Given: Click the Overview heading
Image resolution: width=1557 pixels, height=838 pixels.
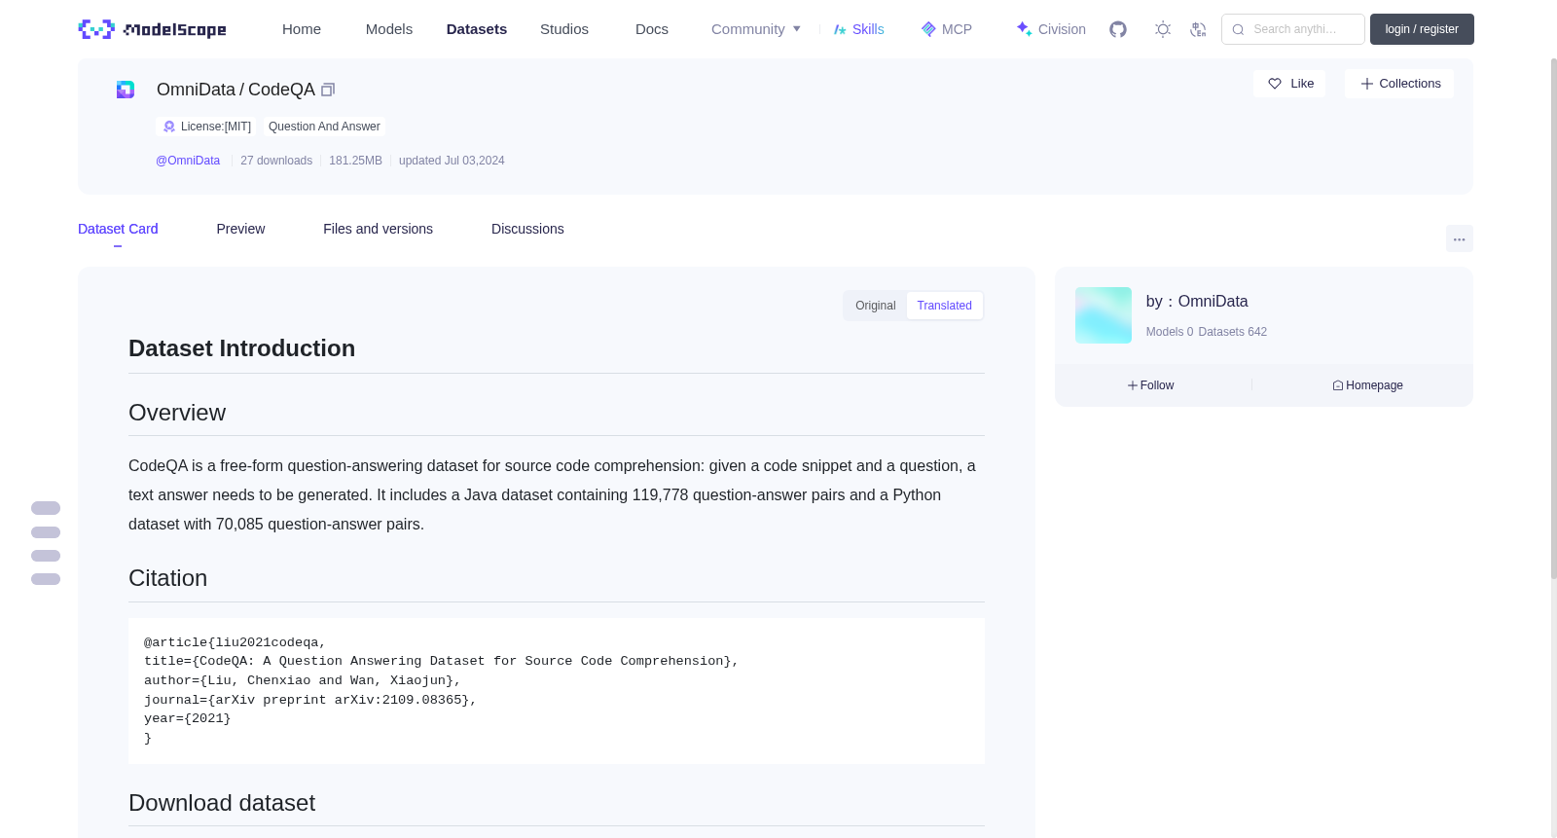Looking at the screenshot, I should click(177, 413).
